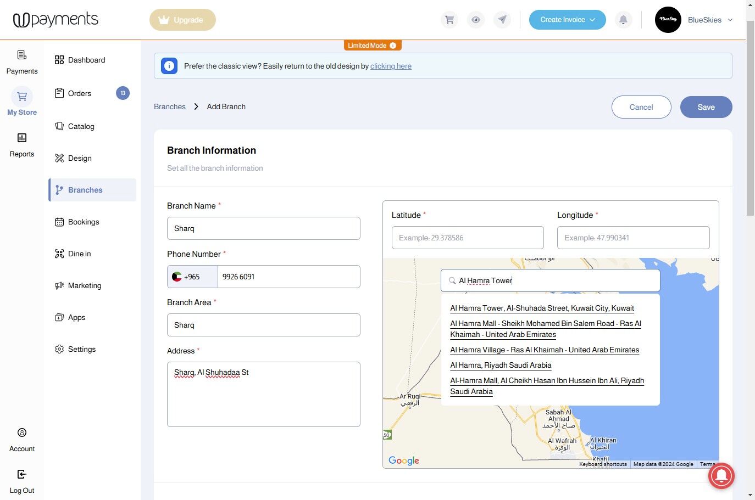Go back via the Branches breadcrumb link
Image resolution: width=755 pixels, height=500 pixels.
pyautogui.click(x=170, y=106)
